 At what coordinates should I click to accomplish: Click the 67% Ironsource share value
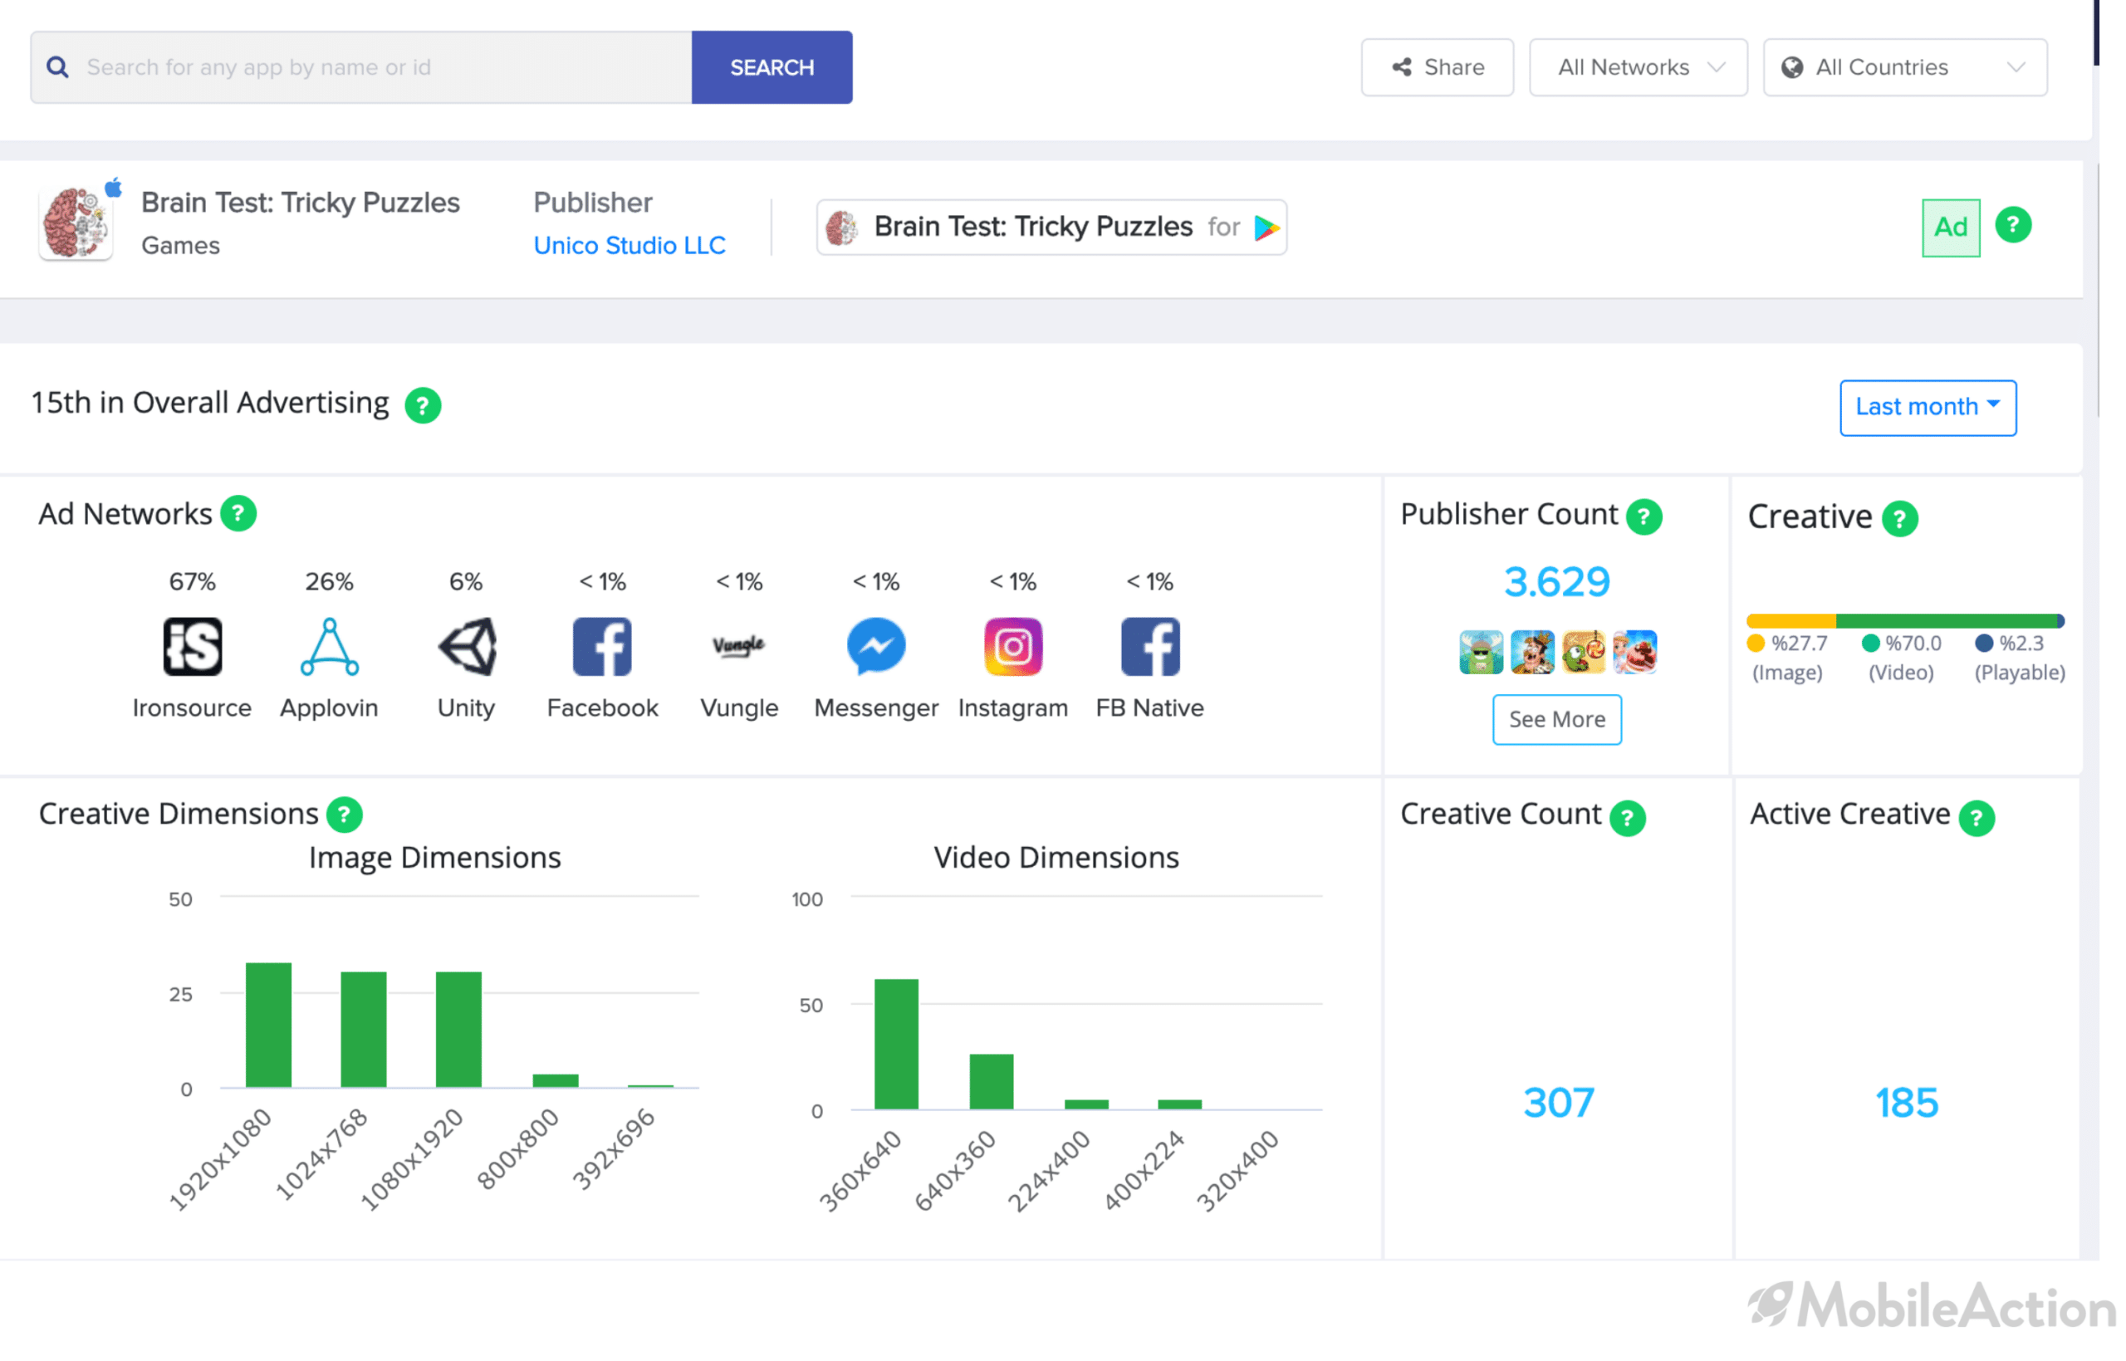[x=192, y=581]
